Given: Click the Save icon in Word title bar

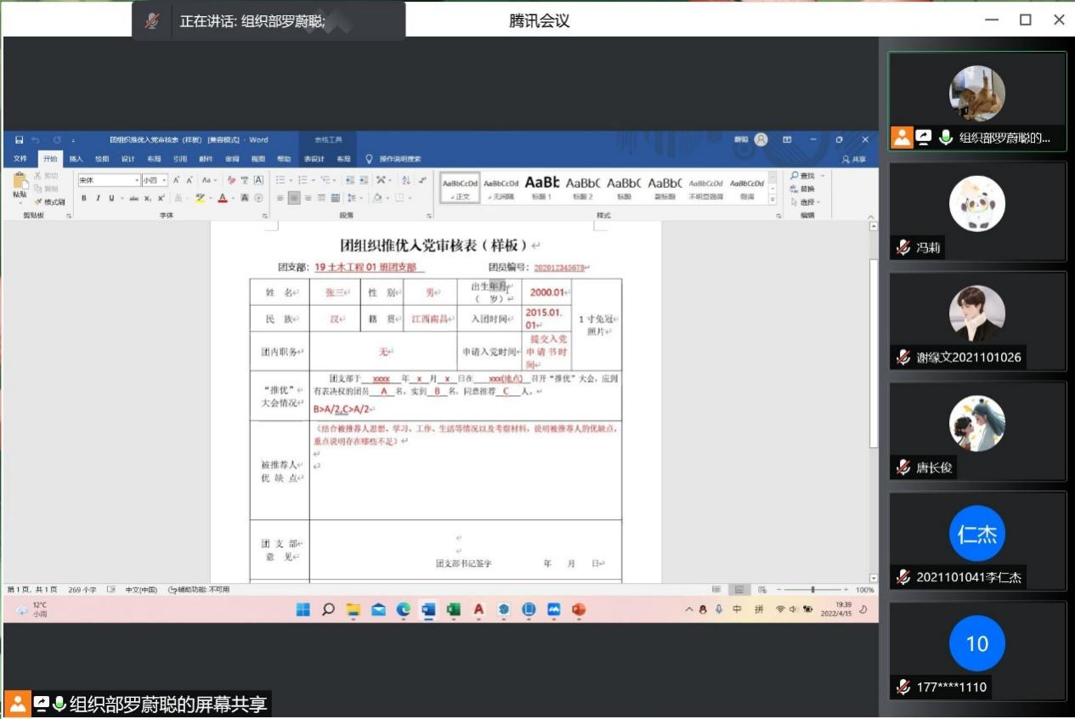Looking at the screenshot, I should coord(20,139).
